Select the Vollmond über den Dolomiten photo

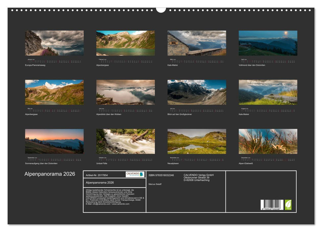268,42
